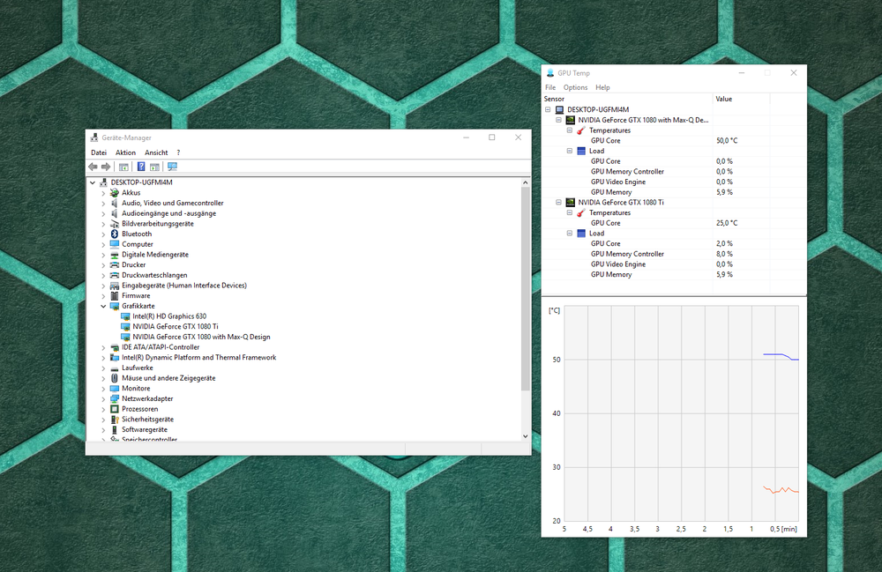Select Intel(R) HD Graphics 630 device

(169, 316)
